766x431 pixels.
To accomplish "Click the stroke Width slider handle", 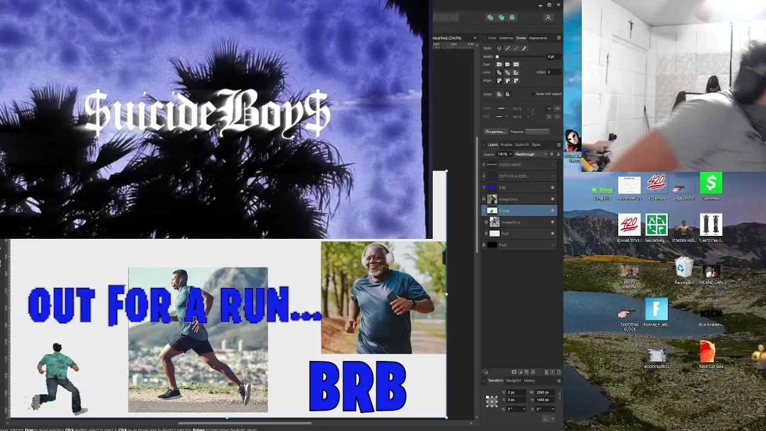I will (x=497, y=57).
